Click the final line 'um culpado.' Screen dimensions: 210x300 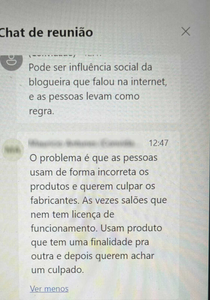(58, 270)
